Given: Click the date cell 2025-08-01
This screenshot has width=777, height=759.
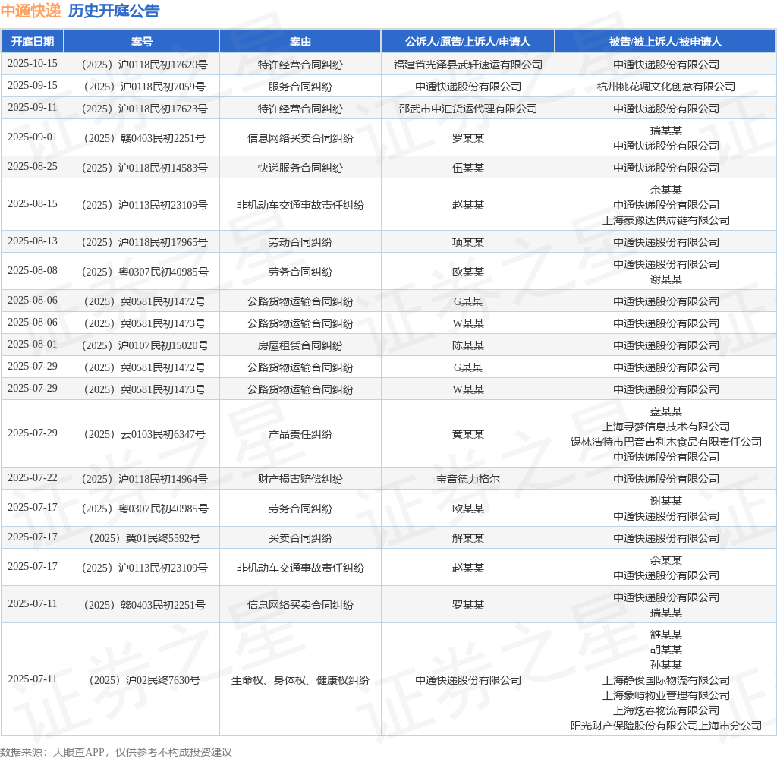Looking at the screenshot, I should pyautogui.click(x=33, y=345).
